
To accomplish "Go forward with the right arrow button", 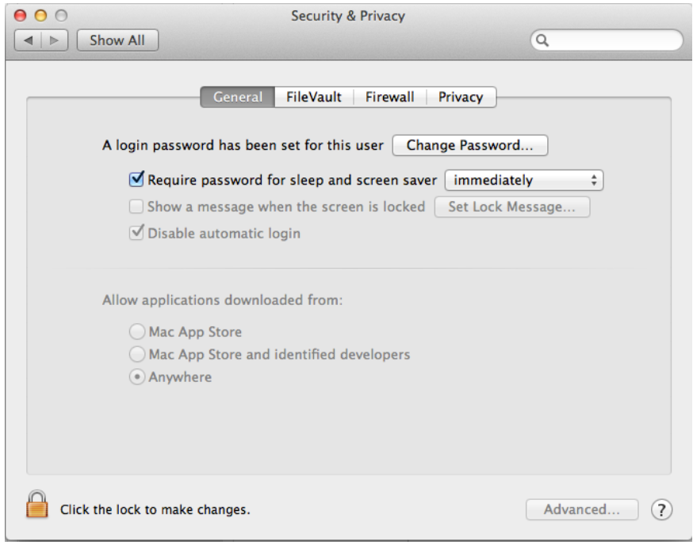I will click(x=55, y=40).
